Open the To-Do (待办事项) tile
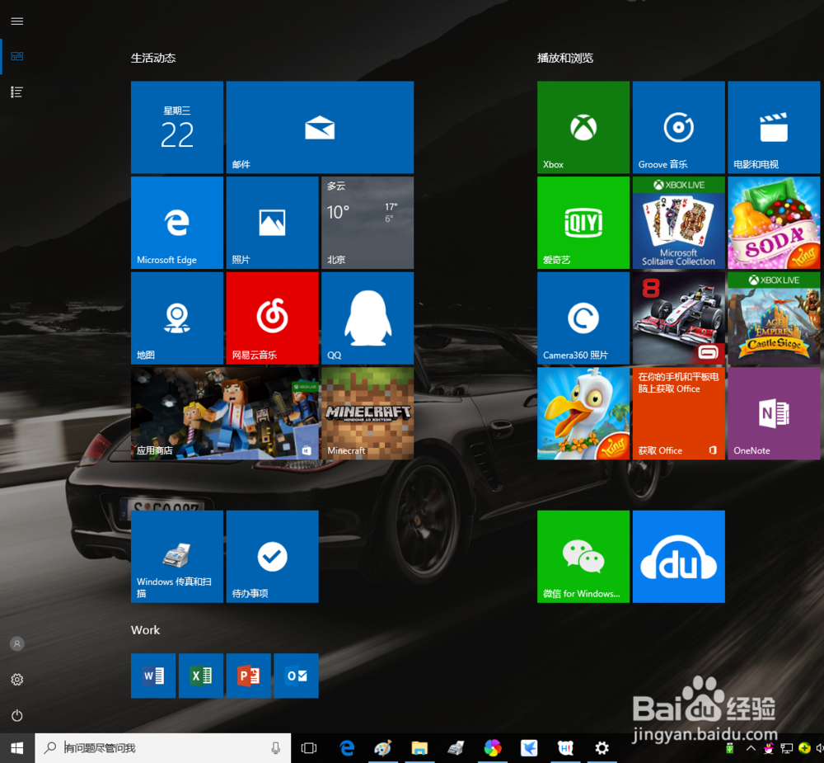Viewport: 824px width, 763px height. (272, 557)
